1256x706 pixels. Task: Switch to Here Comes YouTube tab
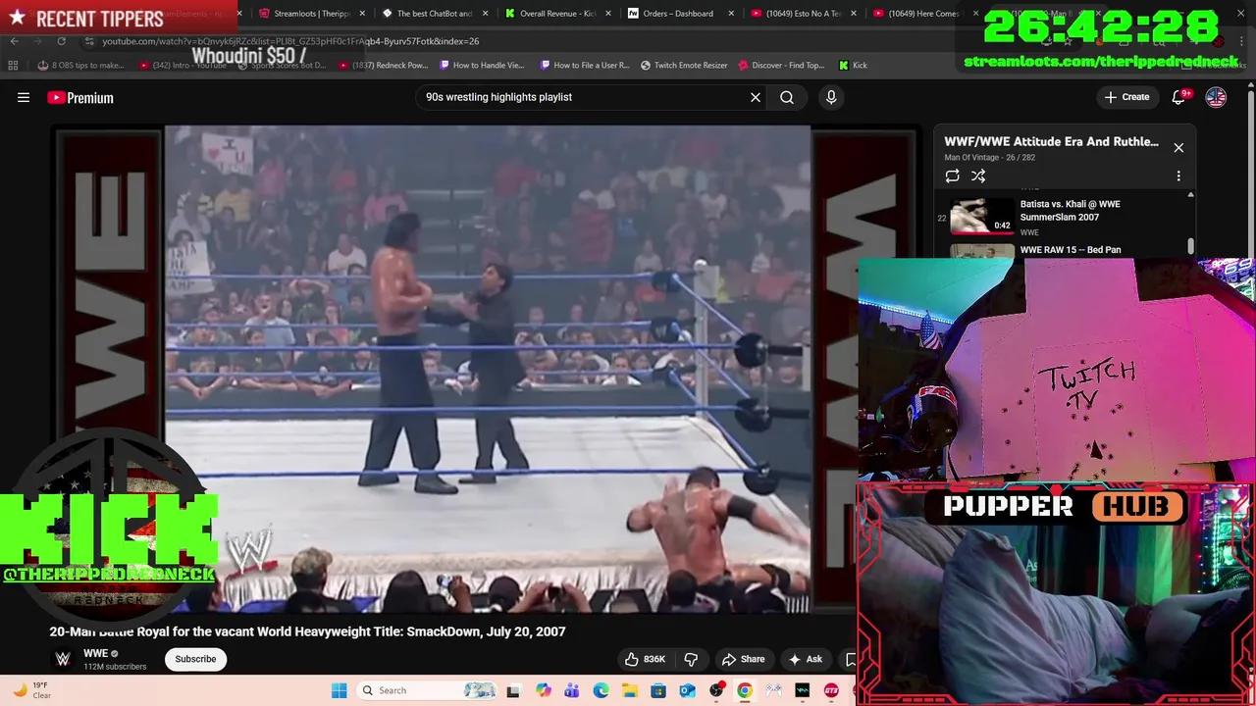pyautogui.click(x=922, y=14)
